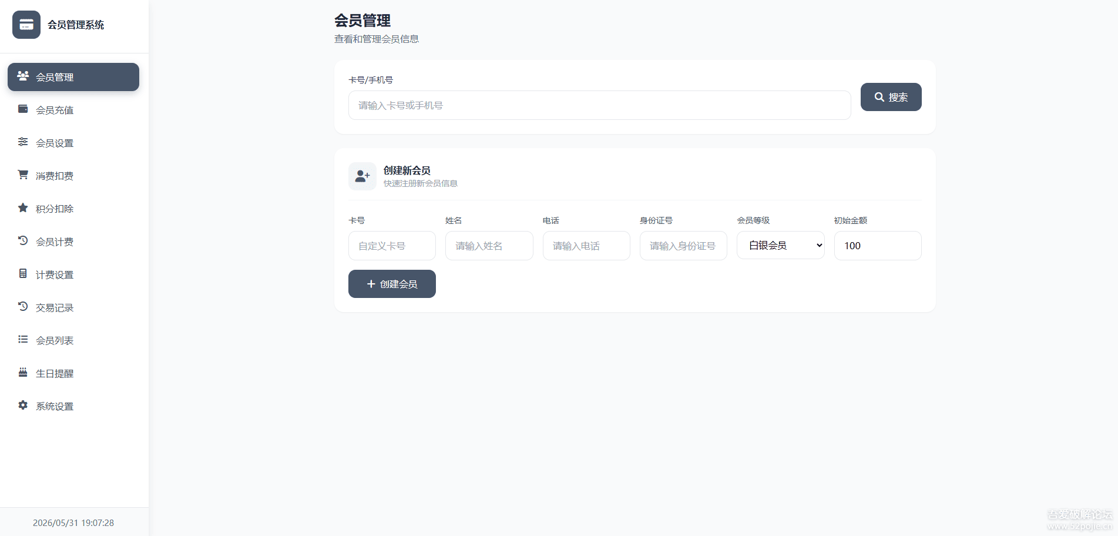Click the wallet icon beside 会员充值
This screenshot has height=536, width=1118.
pos(23,109)
